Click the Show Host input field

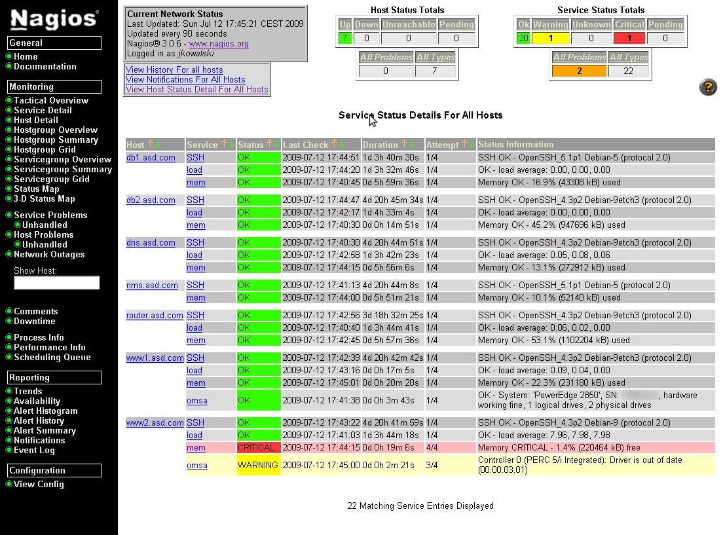(x=57, y=282)
